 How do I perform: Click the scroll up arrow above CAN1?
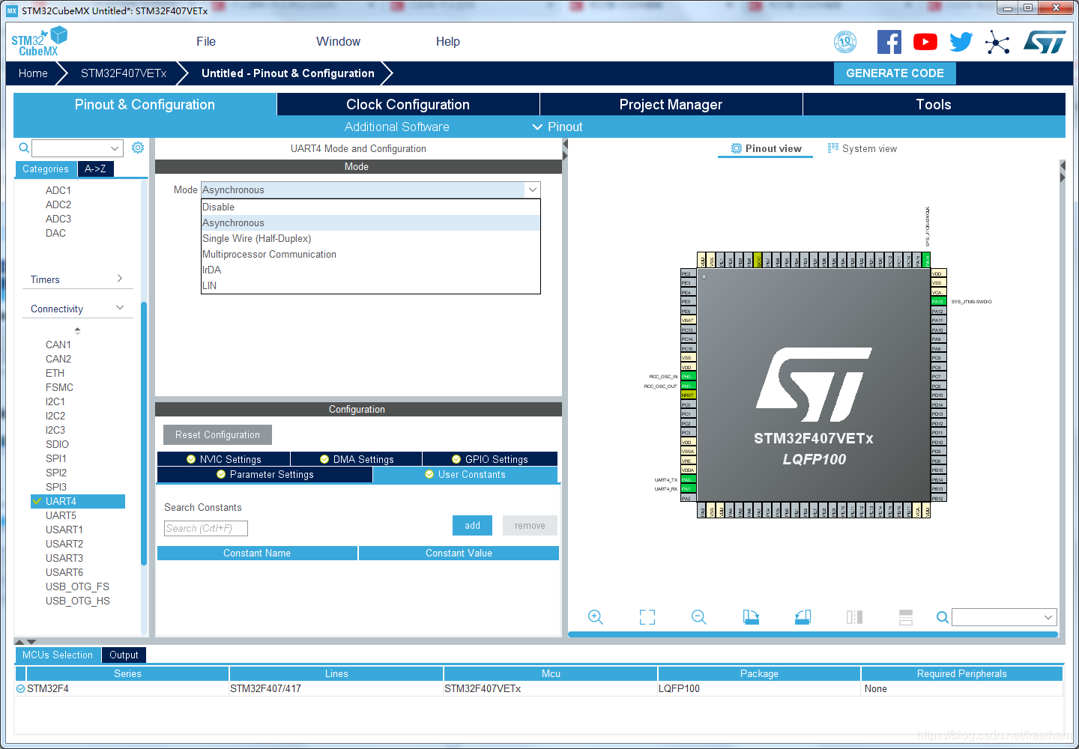pyautogui.click(x=77, y=330)
